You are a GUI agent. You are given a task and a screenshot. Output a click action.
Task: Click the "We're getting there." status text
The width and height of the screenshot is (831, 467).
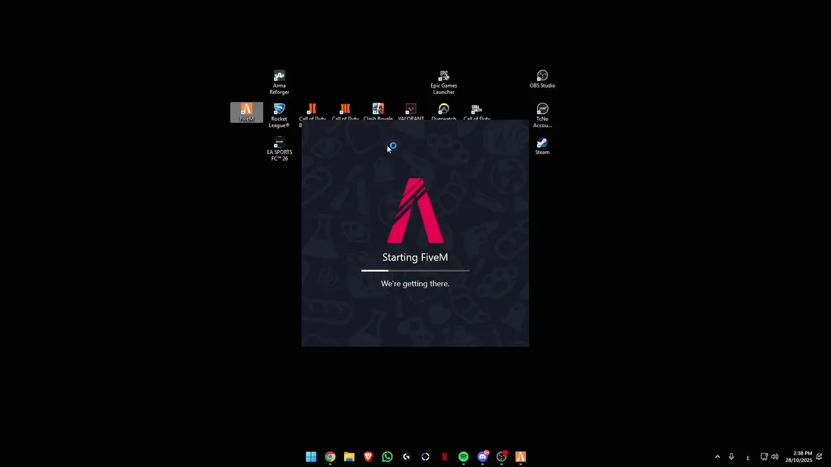[x=415, y=283]
